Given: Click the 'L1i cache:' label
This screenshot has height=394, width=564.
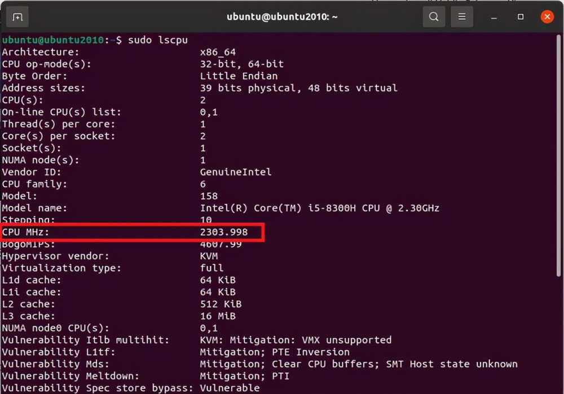Looking at the screenshot, I should pyautogui.click(x=32, y=292).
